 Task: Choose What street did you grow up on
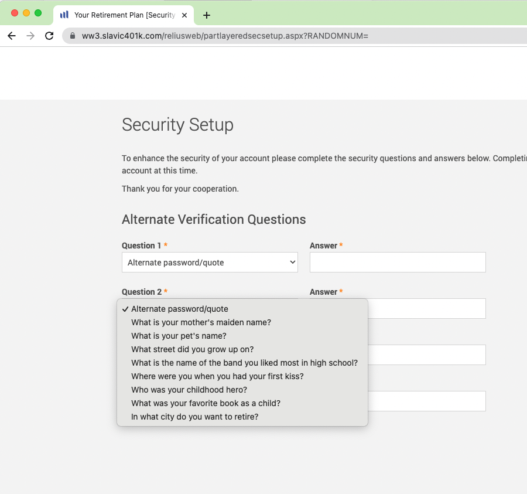[x=242, y=349]
